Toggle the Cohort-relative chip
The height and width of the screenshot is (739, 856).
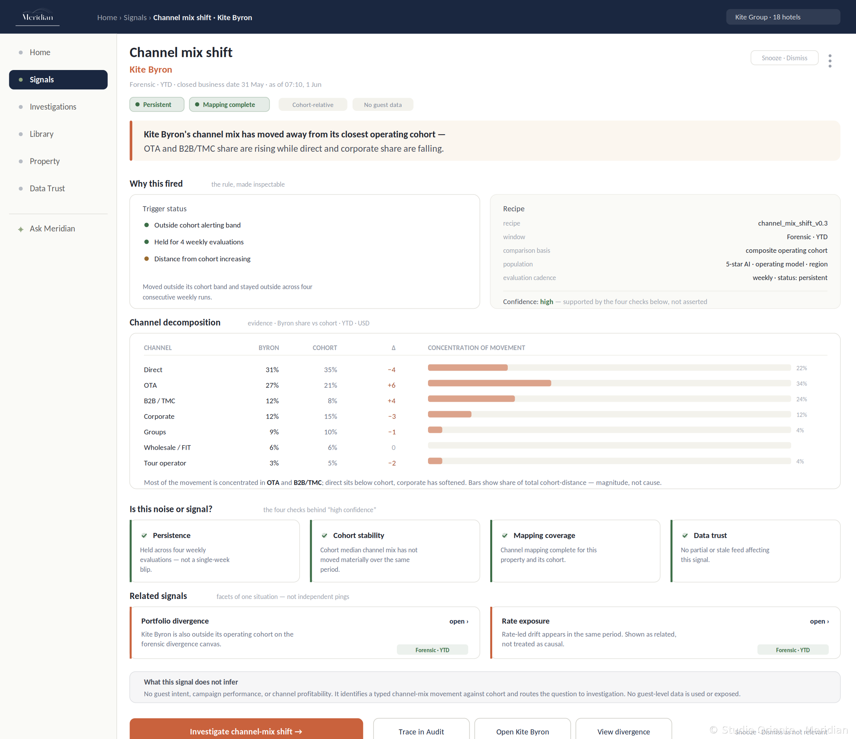click(x=313, y=105)
